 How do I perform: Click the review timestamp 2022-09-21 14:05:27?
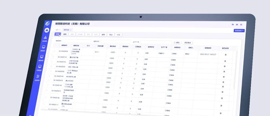coord(208,54)
